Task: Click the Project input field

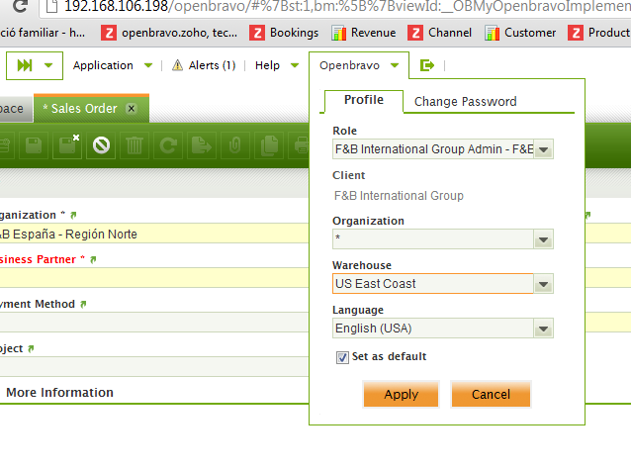Action: [x=154, y=367]
